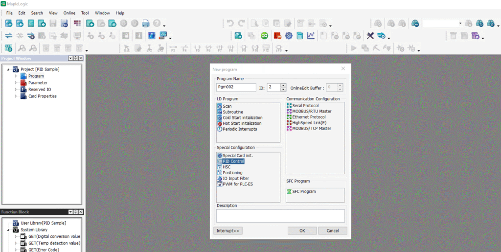This screenshot has width=501, height=252.
Task: Click the purple window icon at far right
Action: [476, 35]
